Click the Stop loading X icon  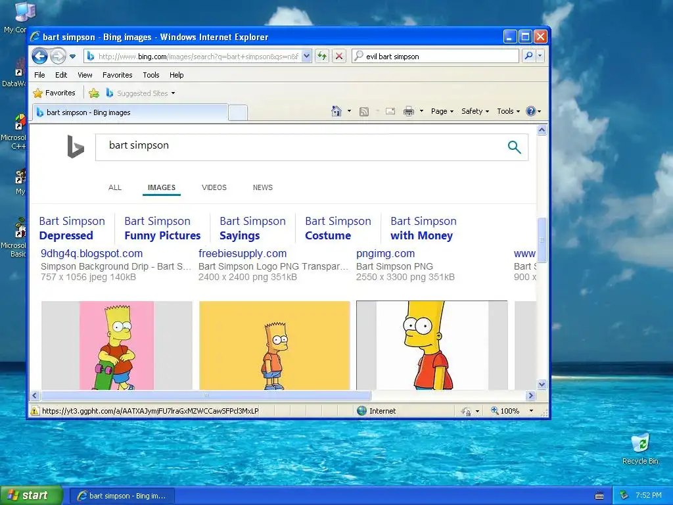coord(339,56)
